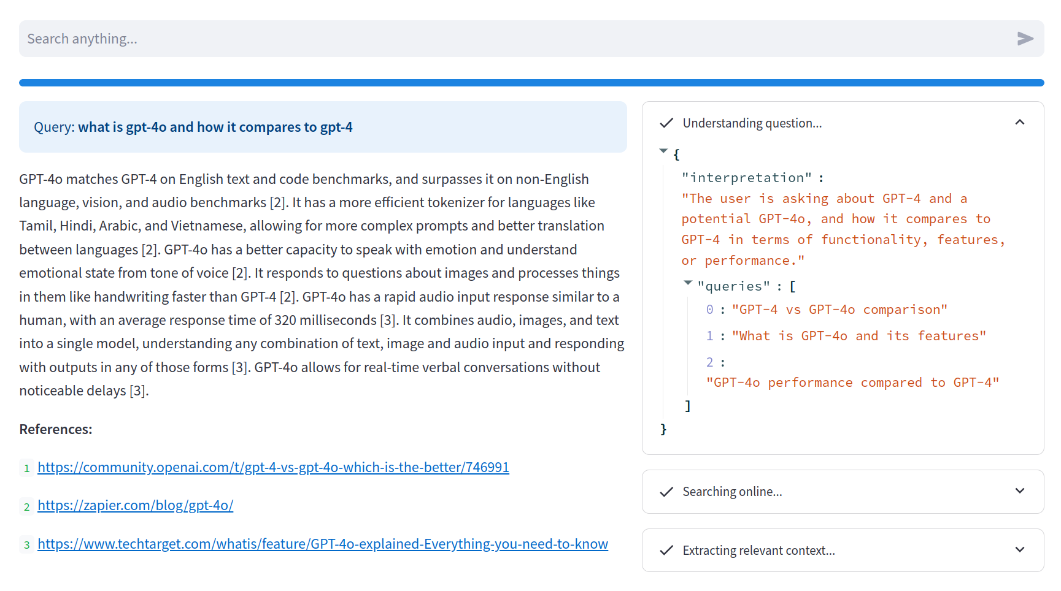Screen dimensions: 1061x591
Task: Open the zapier.com GPT-4o blog link
Action: [x=135, y=506]
